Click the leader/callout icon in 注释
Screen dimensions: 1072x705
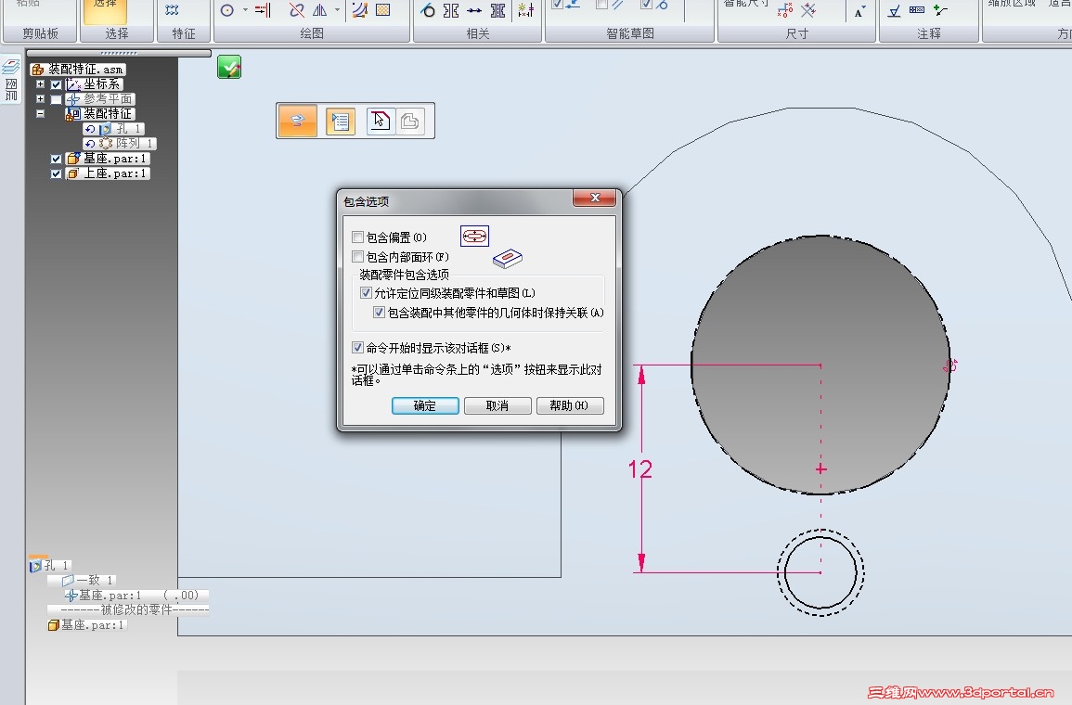pos(941,10)
